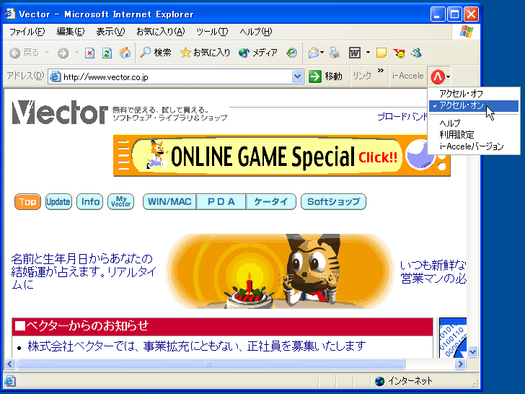The height and width of the screenshot is (394, 525).
Task: Open the ツール(T) menu
Action: tap(212, 32)
